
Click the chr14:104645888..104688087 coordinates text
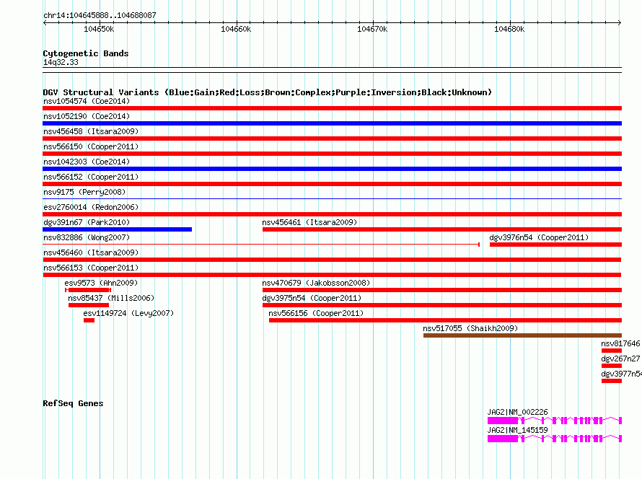tap(100, 15)
